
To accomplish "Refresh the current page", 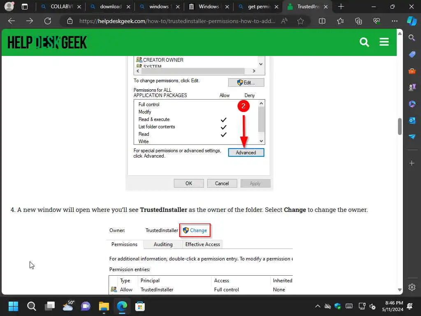I will (48, 21).
